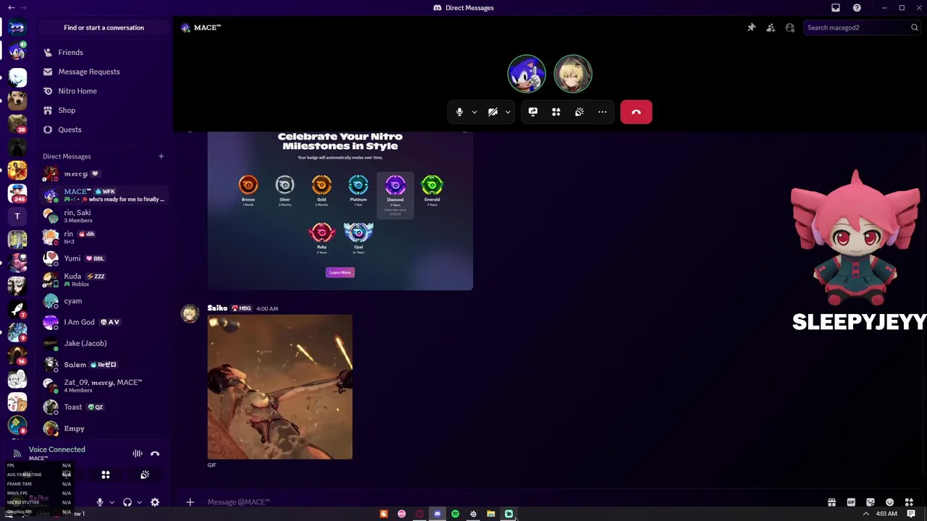Open Message Requests

(x=104, y=72)
